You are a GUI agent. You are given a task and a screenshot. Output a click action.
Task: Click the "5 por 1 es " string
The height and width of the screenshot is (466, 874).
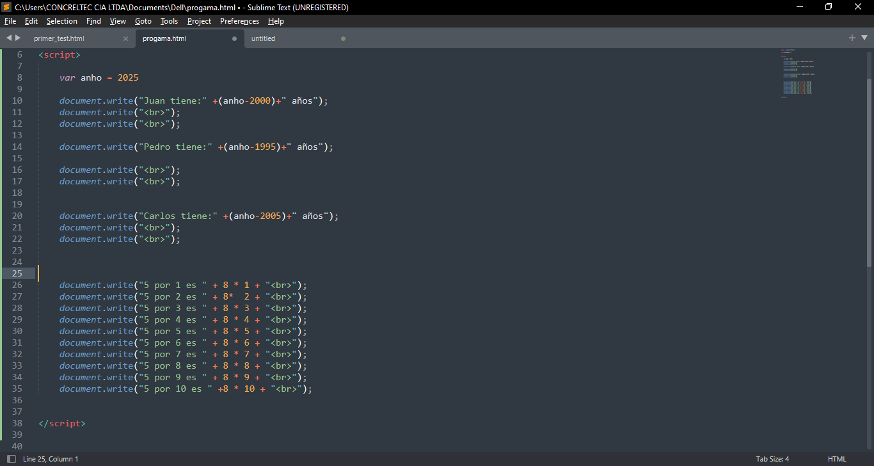click(x=173, y=285)
